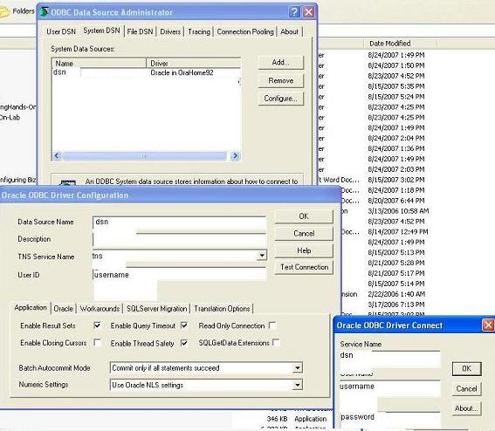495x431 pixels.
Task: Close the Oracle ODBC Driver Connect dialog
Action: [488, 325]
